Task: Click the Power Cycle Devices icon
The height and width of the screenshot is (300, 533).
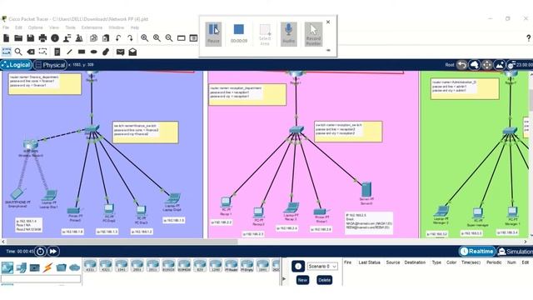Action: [x=40, y=252]
